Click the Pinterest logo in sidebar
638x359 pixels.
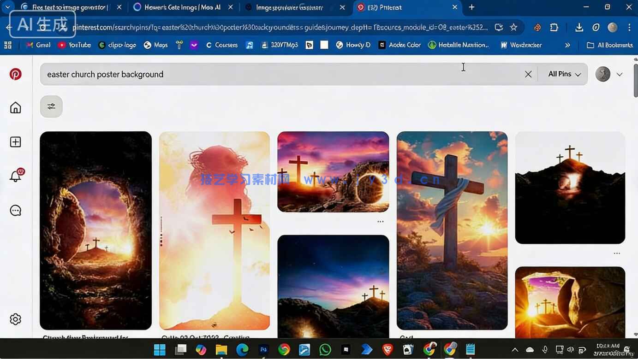pyautogui.click(x=15, y=73)
